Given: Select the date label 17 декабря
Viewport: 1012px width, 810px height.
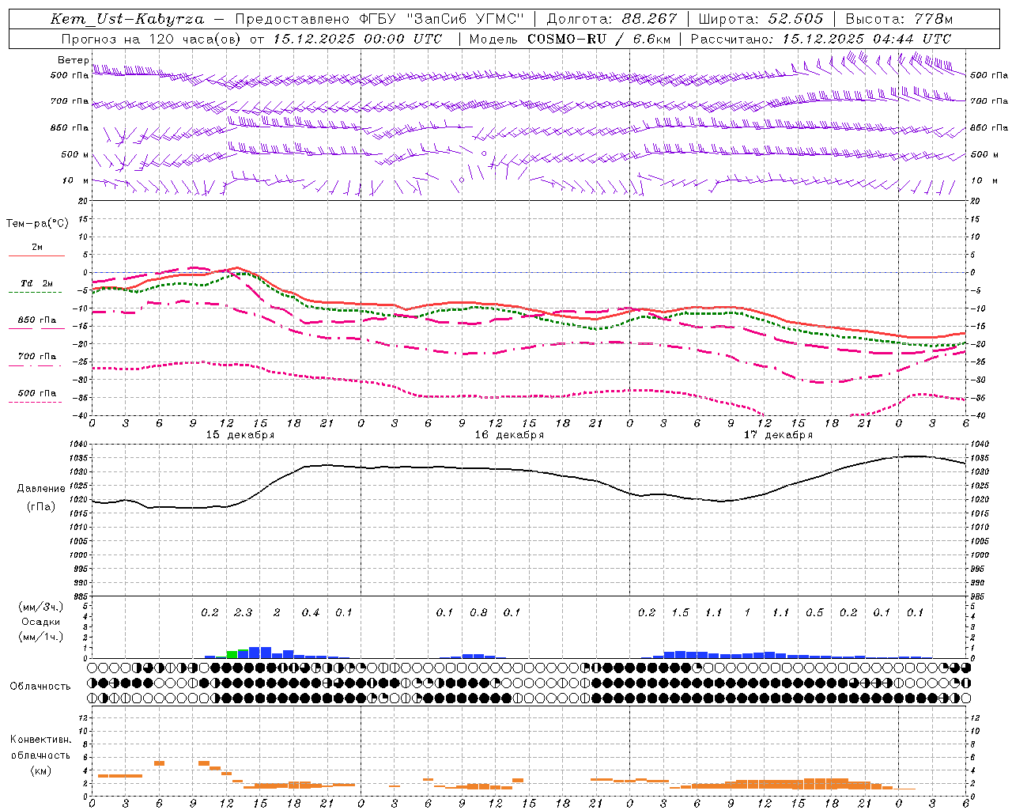Looking at the screenshot, I should click(778, 435).
